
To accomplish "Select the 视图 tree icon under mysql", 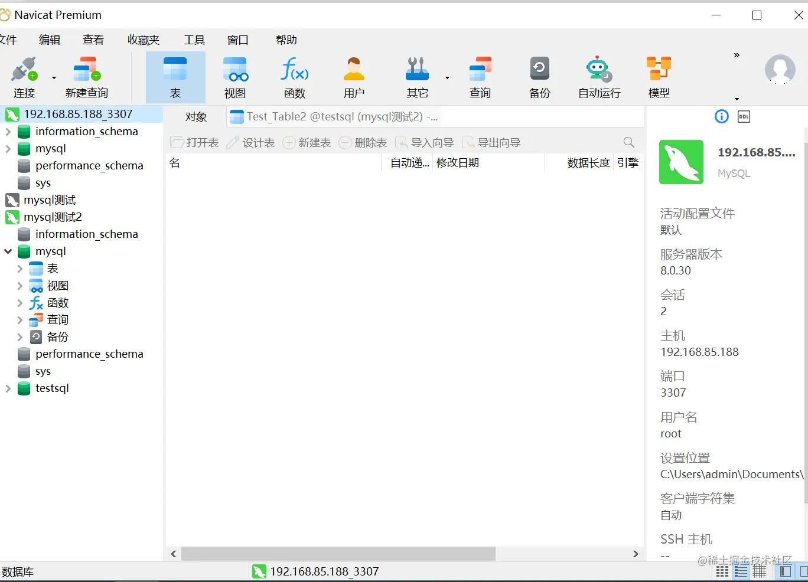I will click(x=36, y=286).
